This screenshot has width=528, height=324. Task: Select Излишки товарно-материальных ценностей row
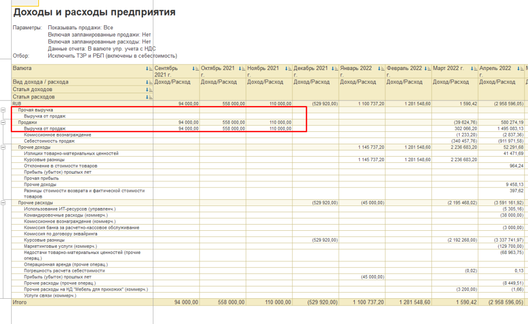(x=71, y=154)
